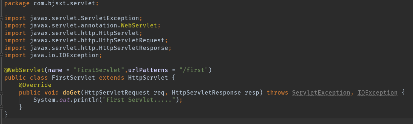Viewport: 413px width, 124px height.
Task: Click the fold end marker beside IOException import
Action: (x=2, y=55)
